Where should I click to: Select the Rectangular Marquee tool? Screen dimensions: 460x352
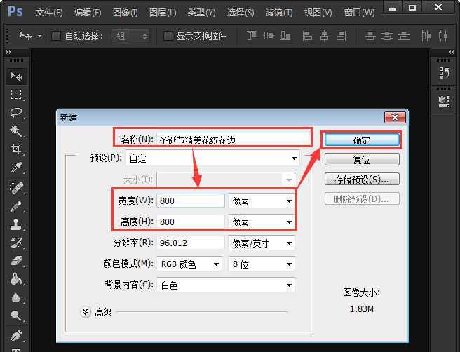(x=15, y=95)
